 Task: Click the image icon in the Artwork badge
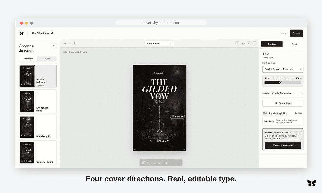[173, 116]
